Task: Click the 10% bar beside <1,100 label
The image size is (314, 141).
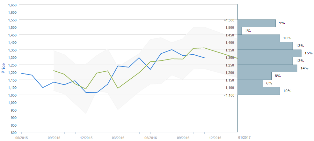Action: 259,91
